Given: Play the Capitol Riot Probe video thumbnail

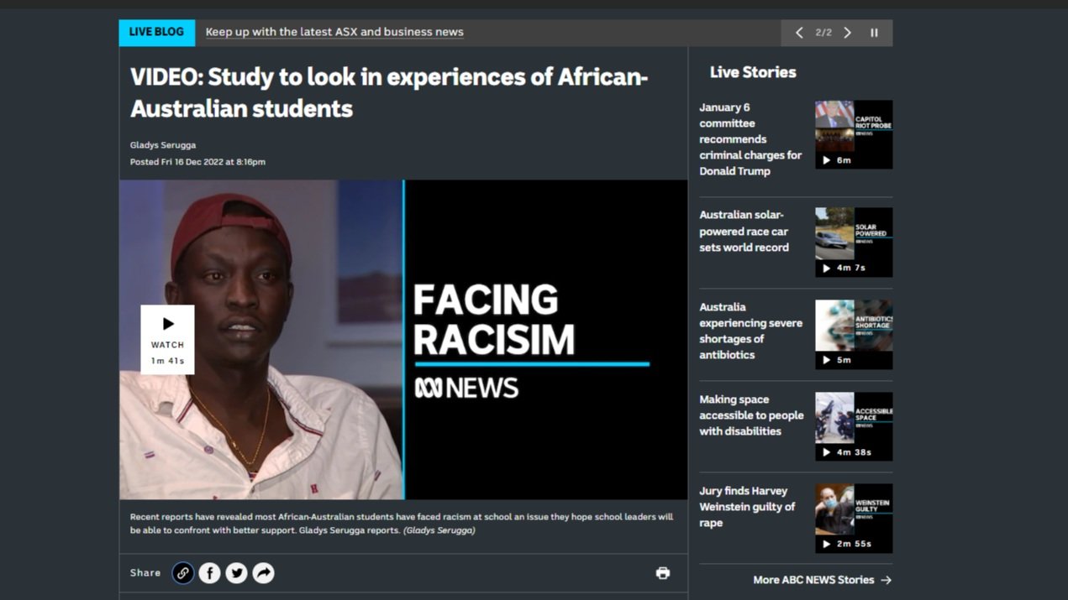Looking at the screenshot, I should pos(854,135).
